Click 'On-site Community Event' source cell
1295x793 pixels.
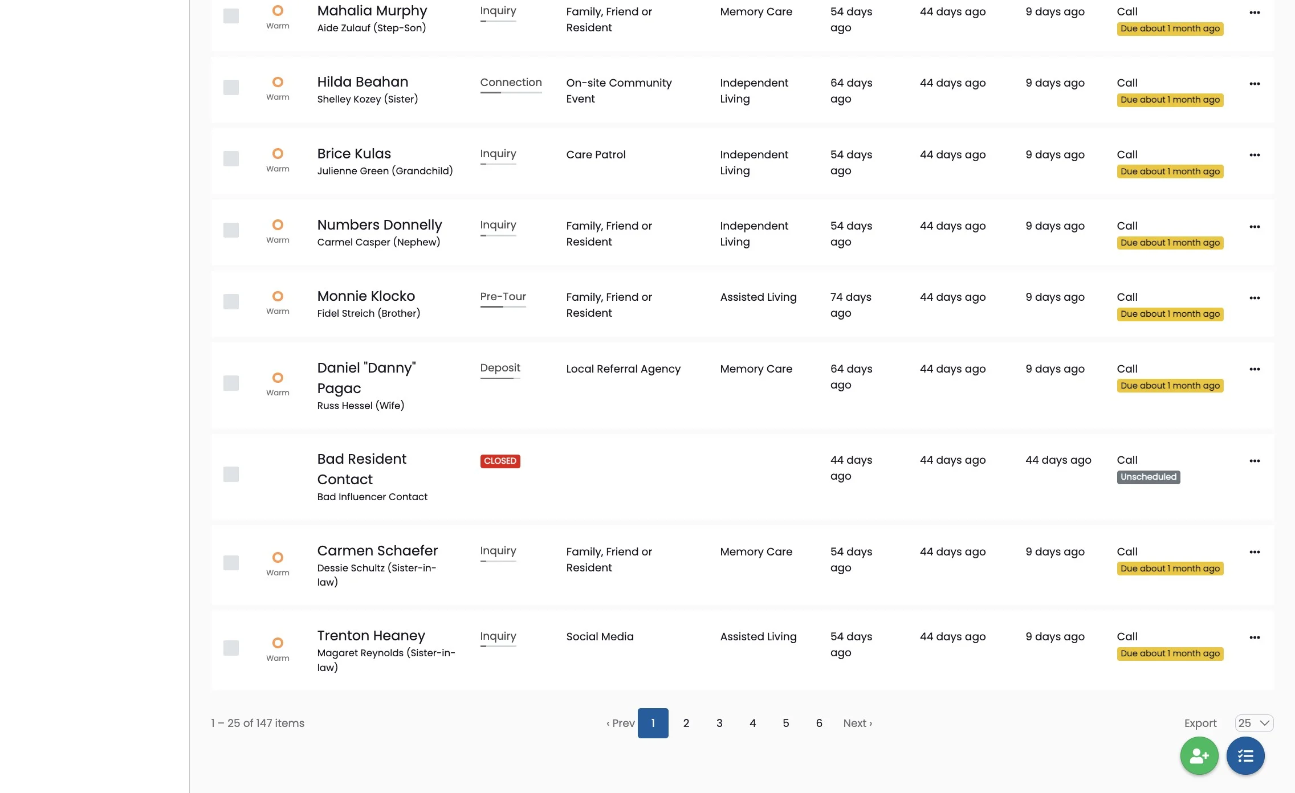[619, 91]
